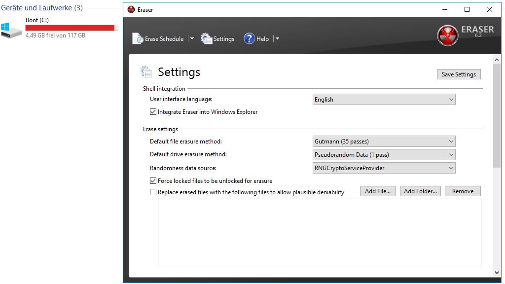This screenshot has width=505, height=284.
Task: Minimize the Eraser window
Action: [x=445, y=10]
